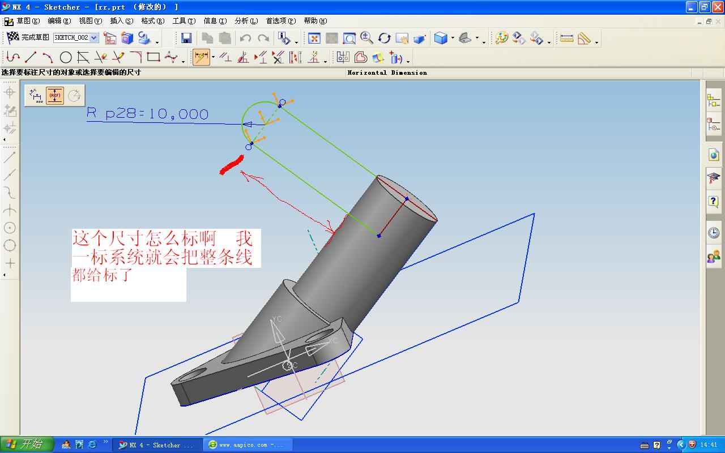Image resolution: width=725 pixels, height=453 pixels.
Task: Switch to www.aapico.com browser taskbar button
Action: pos(249,445)
